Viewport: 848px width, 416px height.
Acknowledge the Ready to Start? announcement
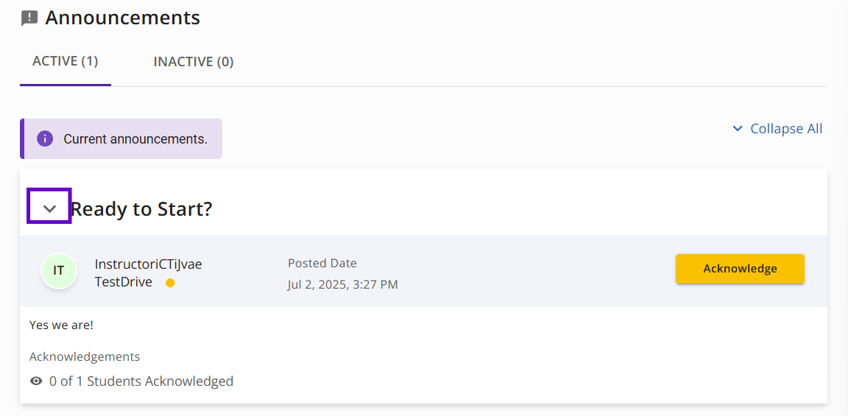[x=740, y=269]
